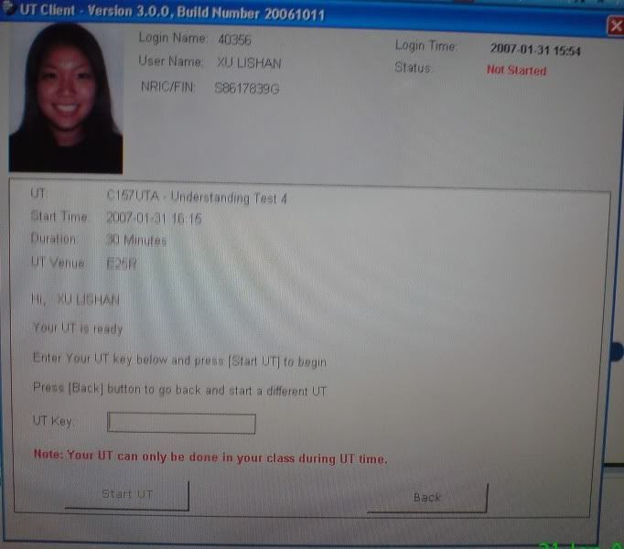Click the Start UT button

tap(127, 495)
